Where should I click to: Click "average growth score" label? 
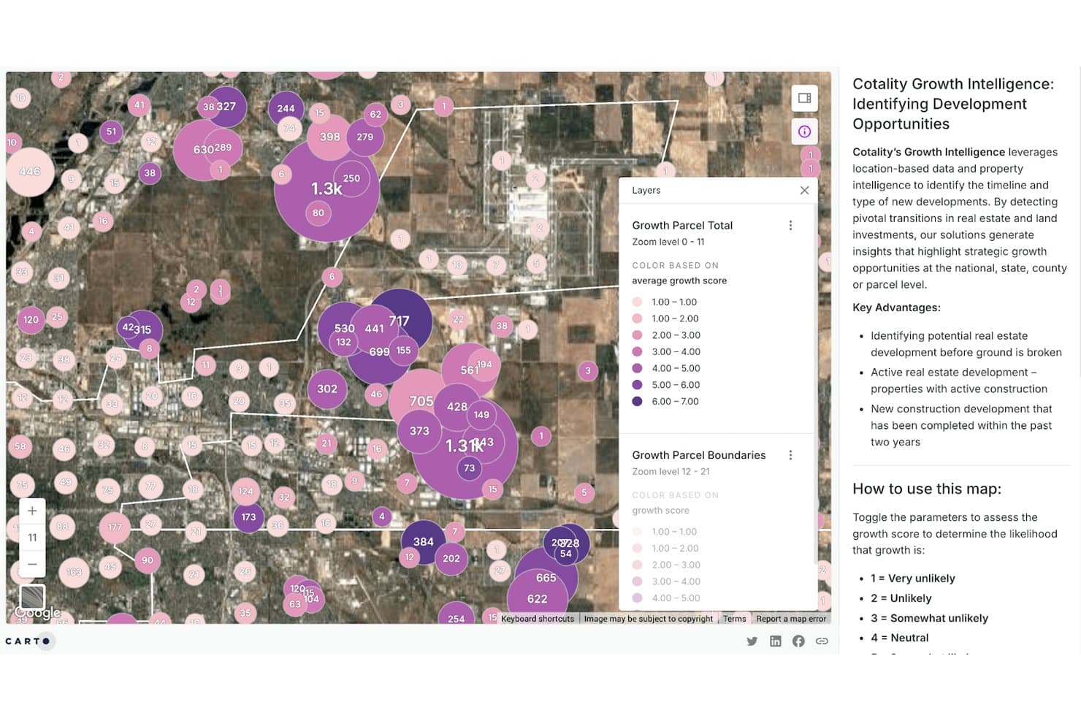[679, 281]
